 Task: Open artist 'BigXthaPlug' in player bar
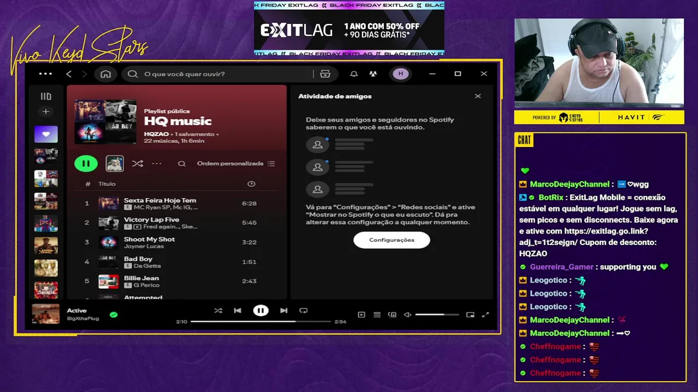[x=83, y=318]
